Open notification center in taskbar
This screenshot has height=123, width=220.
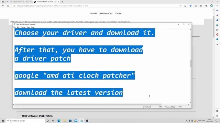pos(216,121)
